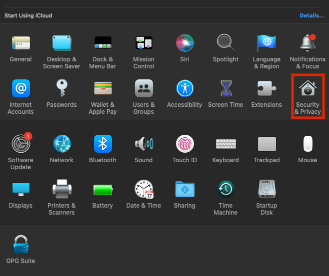Image resolution: width=329 pixels, height=276 pixels.
Task: Open Users & Groups settings
Action: click(x=143, y=89)
